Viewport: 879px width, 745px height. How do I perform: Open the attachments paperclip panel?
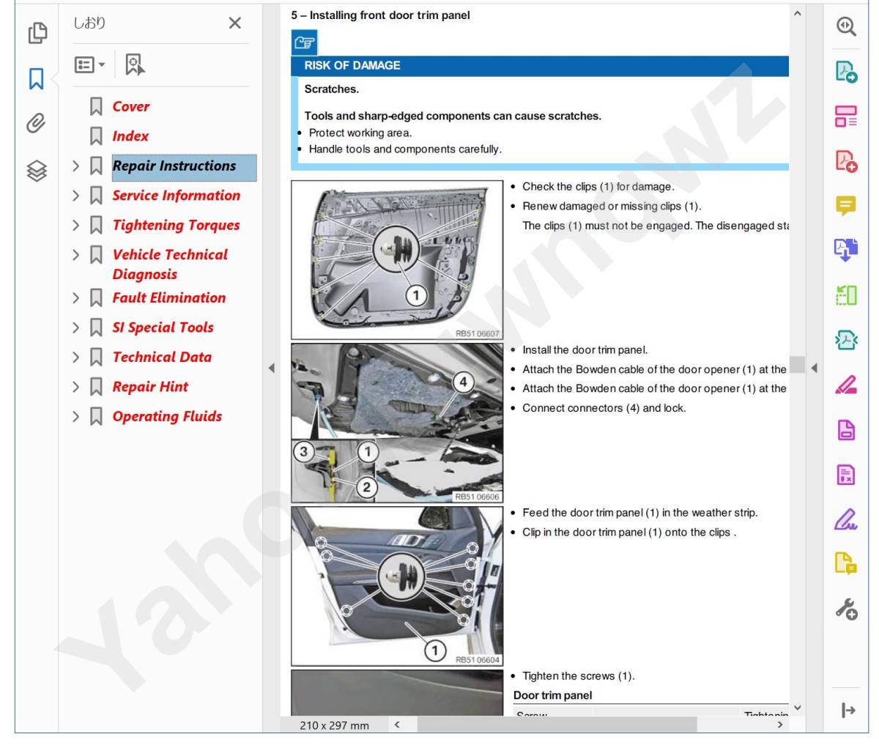point(36,123)
